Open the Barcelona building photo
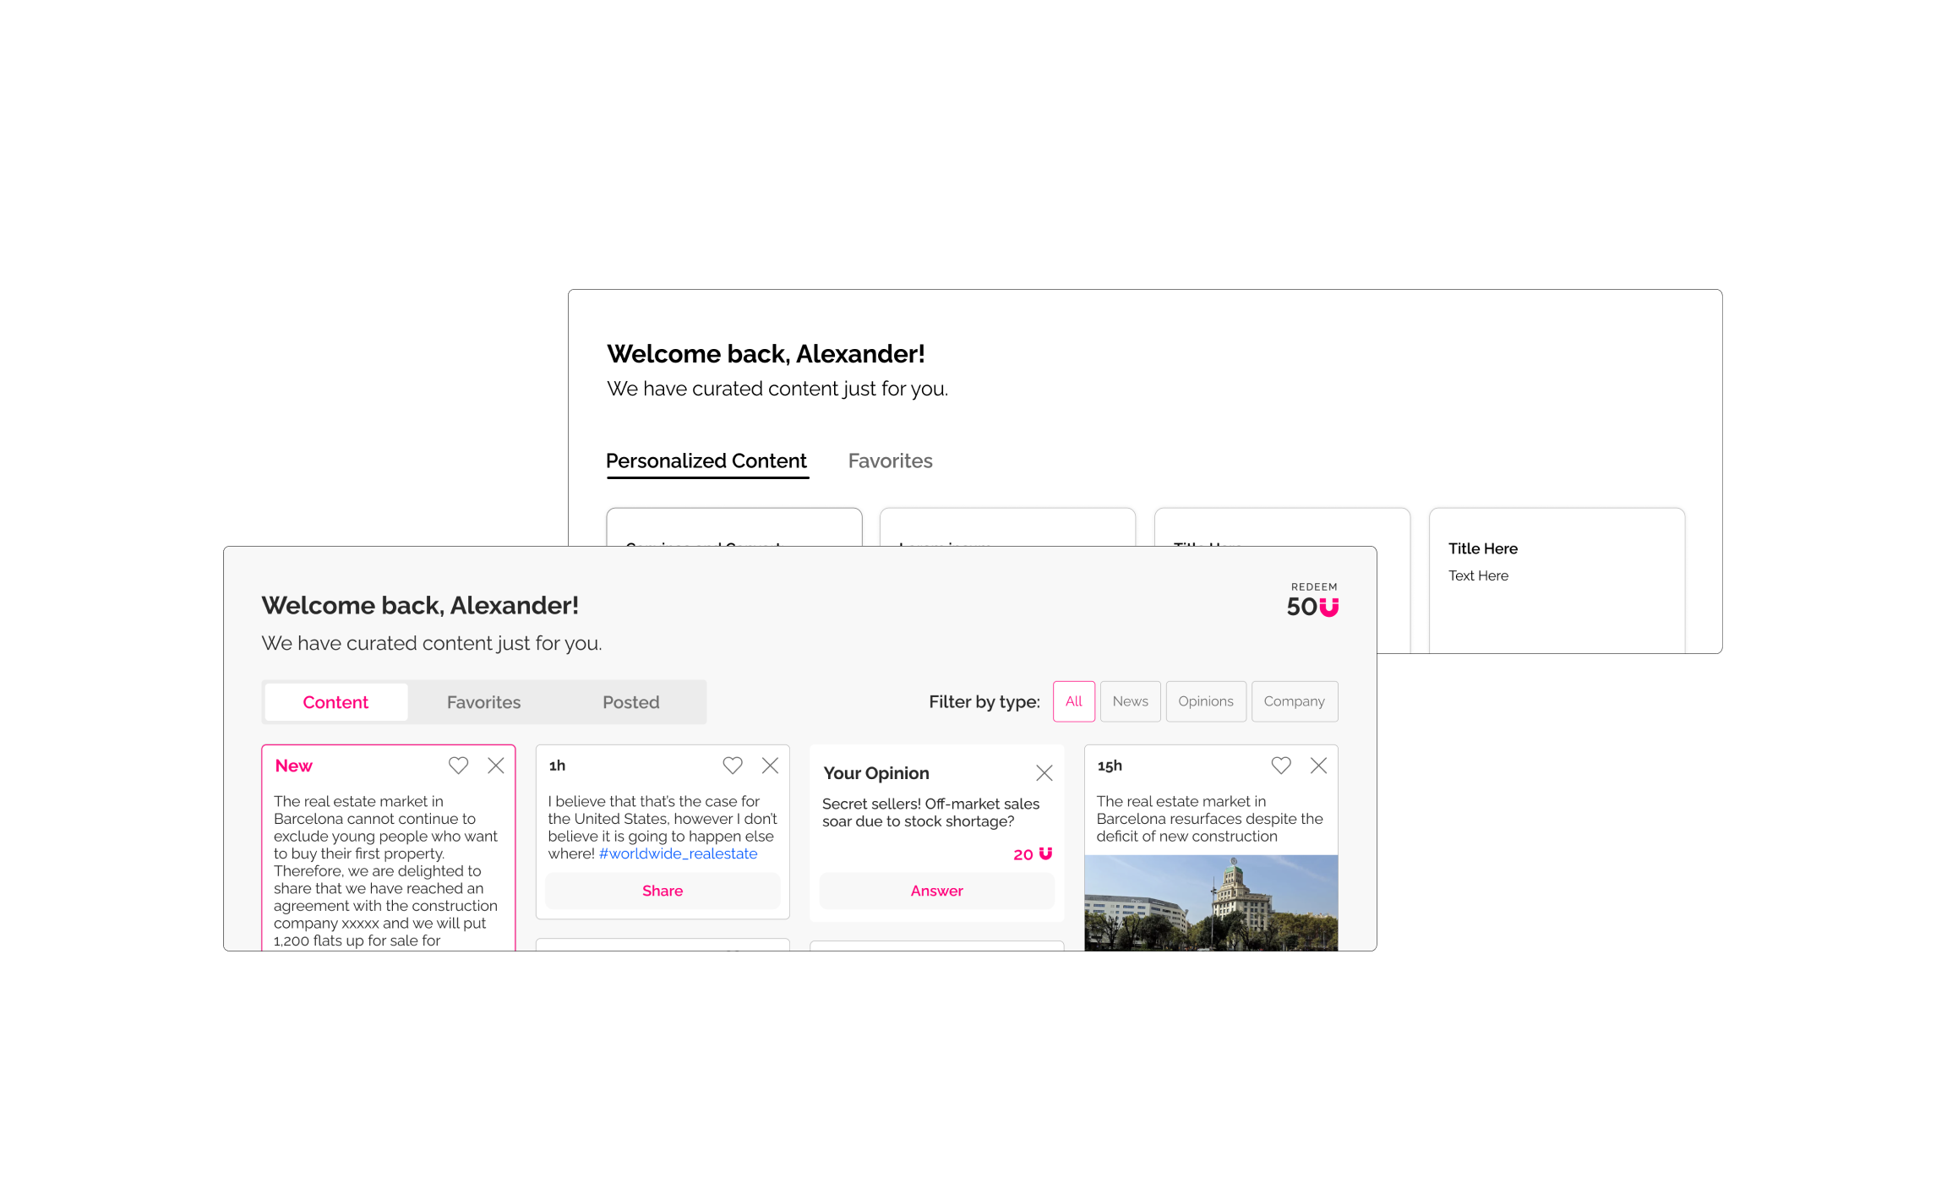This screenshot has width=1947, height=1183. (1211, 902)
